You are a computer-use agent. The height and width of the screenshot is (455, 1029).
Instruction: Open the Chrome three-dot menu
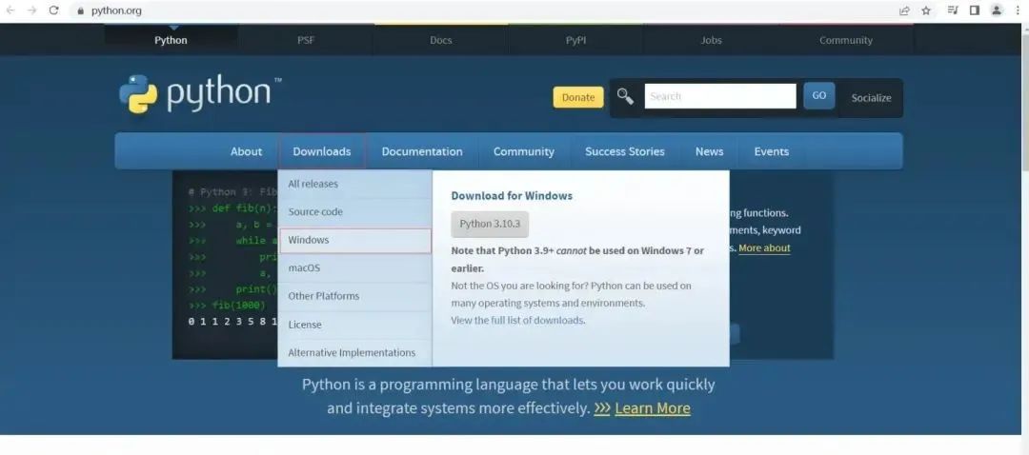[x=1018, y=10]
